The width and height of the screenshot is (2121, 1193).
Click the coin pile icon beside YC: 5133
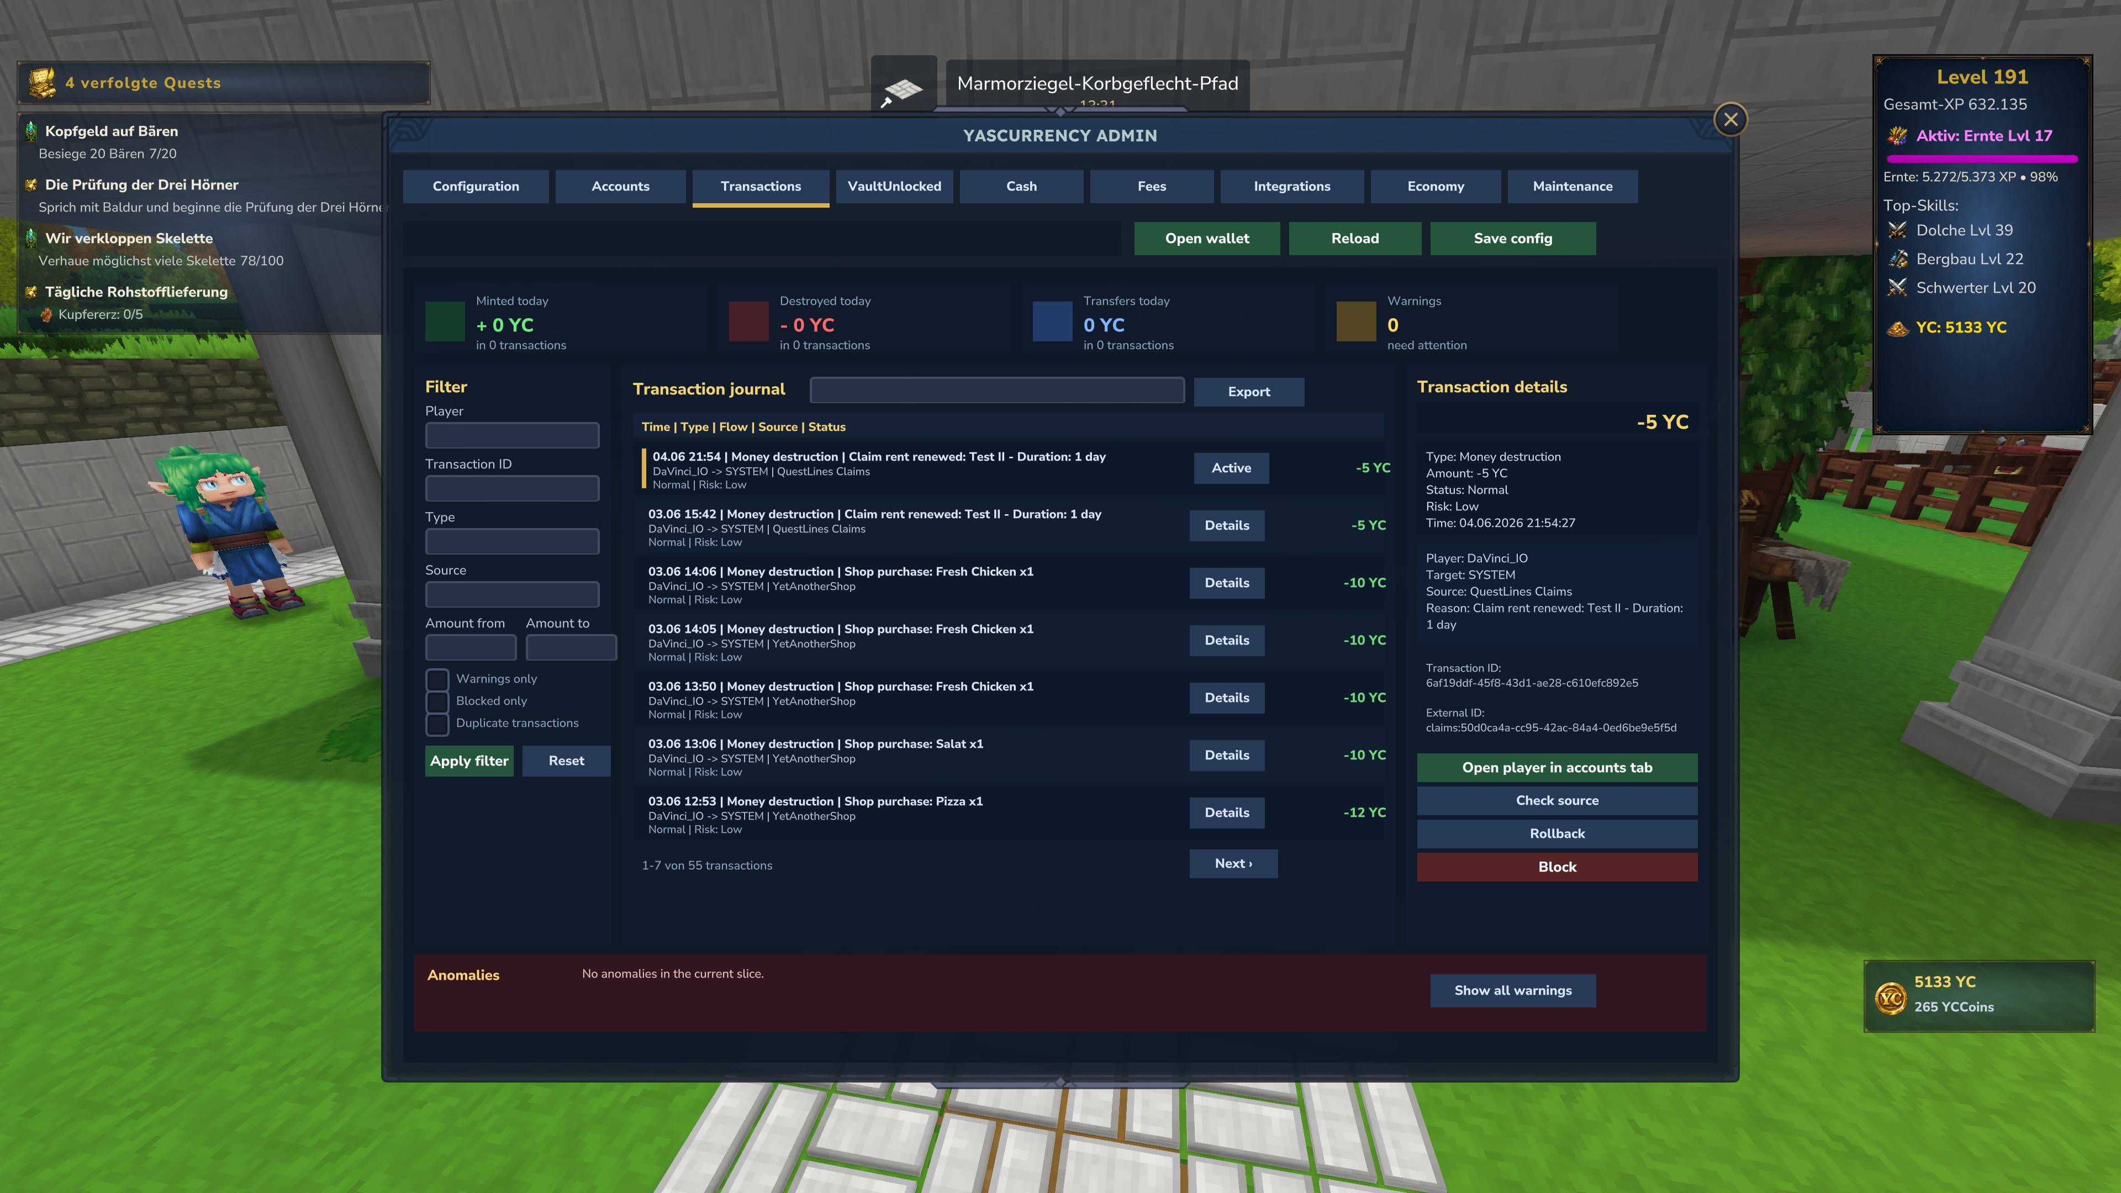tap(1898, 328)
